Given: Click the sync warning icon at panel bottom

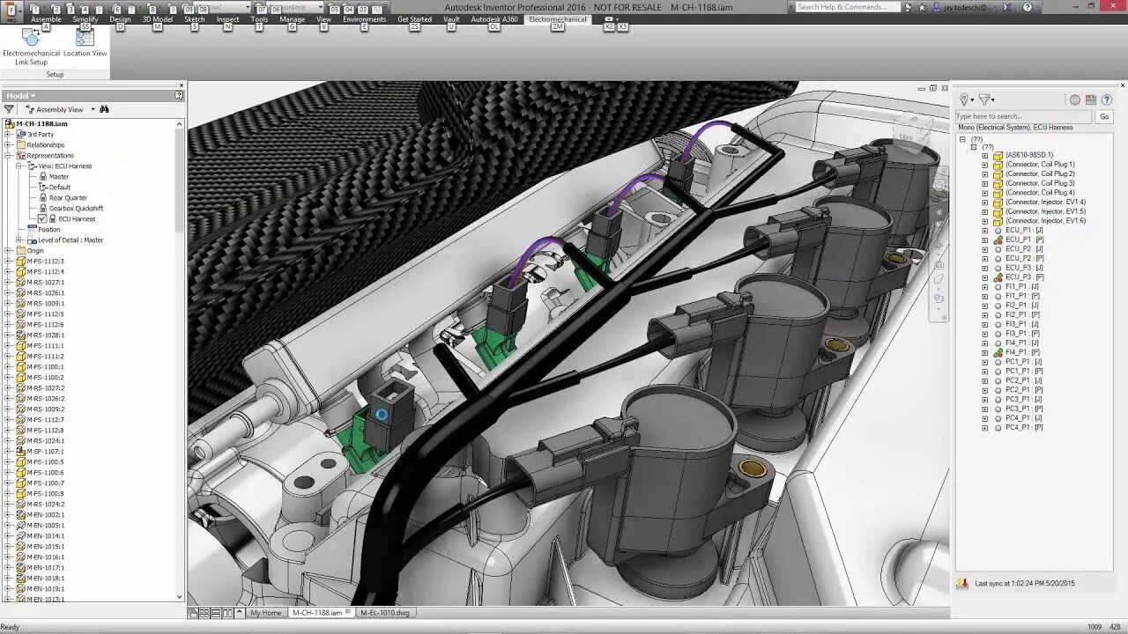Looking at the screenshot, I should point(962,583).
